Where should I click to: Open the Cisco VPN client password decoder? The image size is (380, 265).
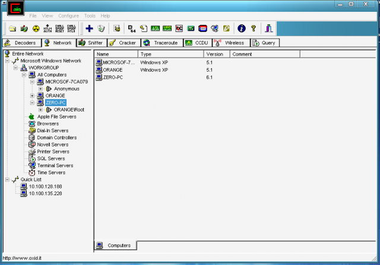click(167, 28)
